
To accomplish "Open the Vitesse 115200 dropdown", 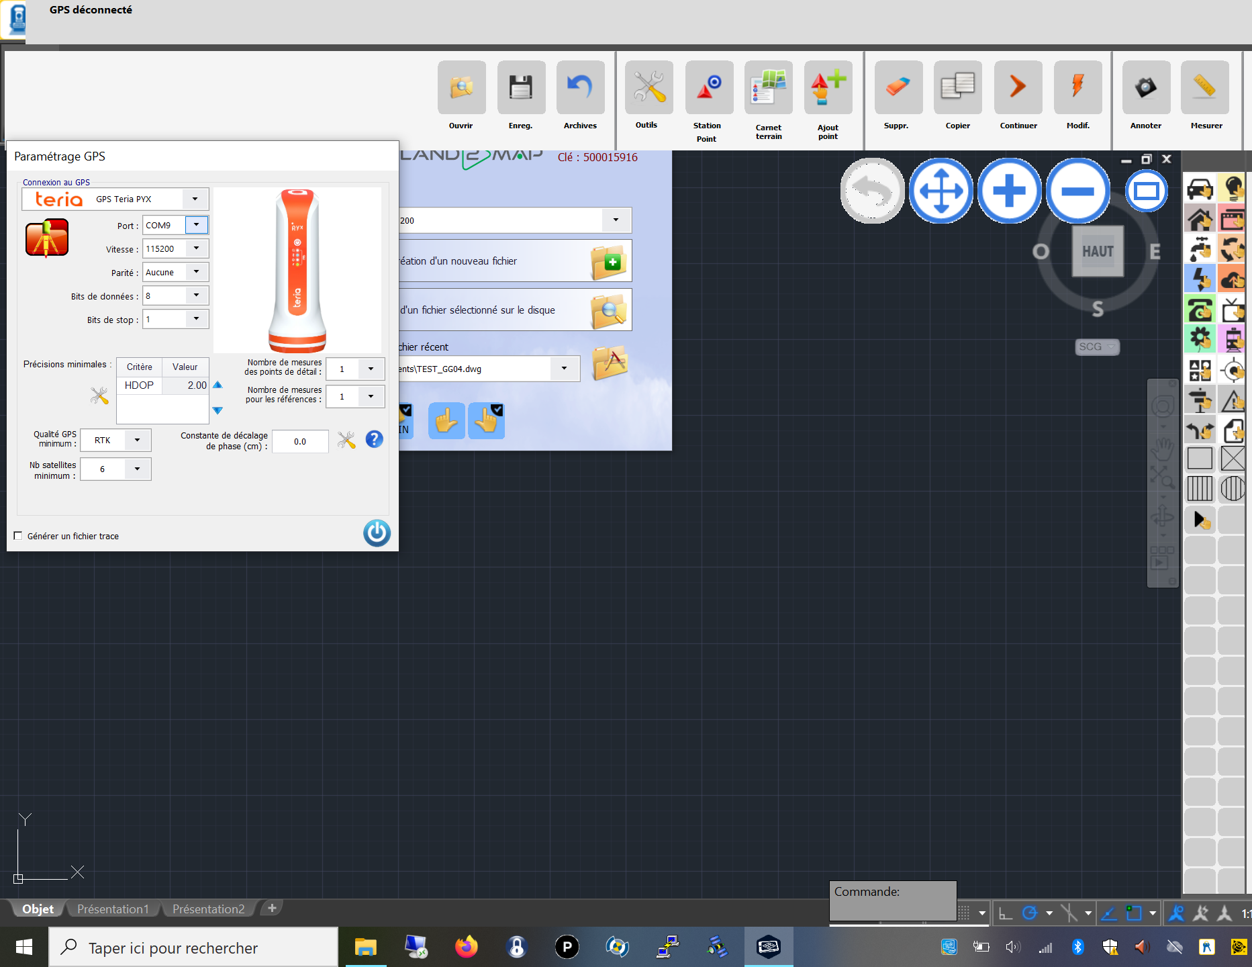I will pos(197,248).
